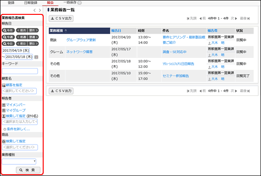Image resolution: width=261 pixels, height=176 pixels.
Task: Go to 最後 page in bottom pager
Action: click(x=245, y=91)
